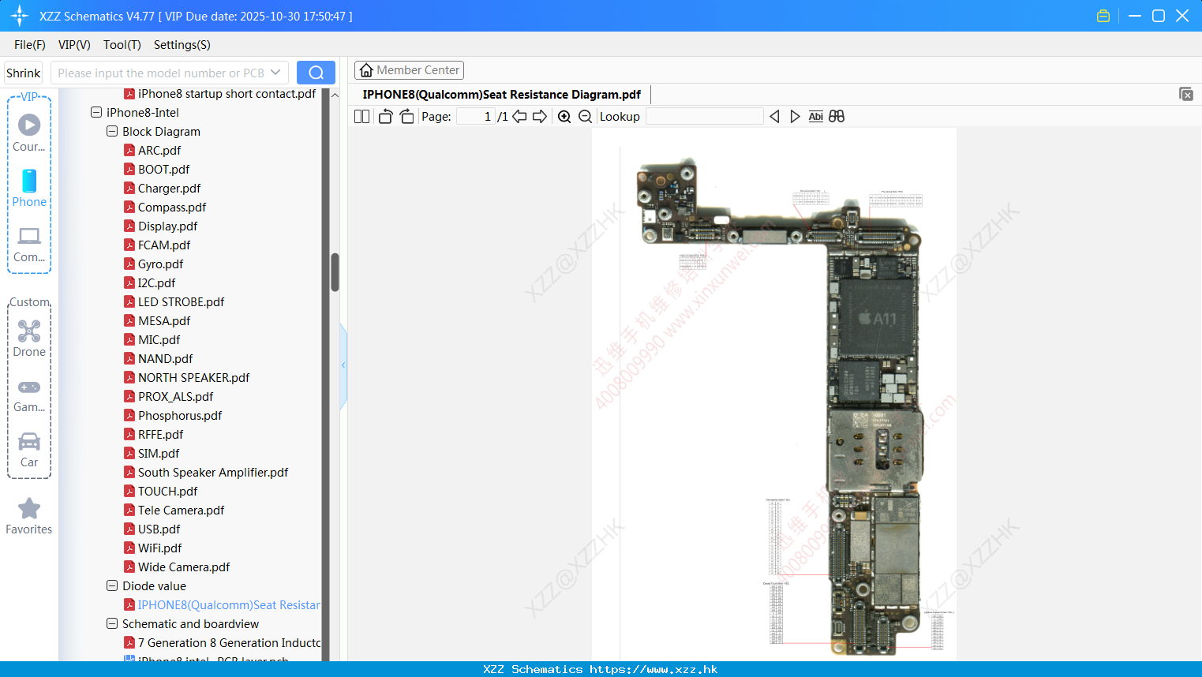Open FCAM.pdf
1202x677 pixels.
164,245
